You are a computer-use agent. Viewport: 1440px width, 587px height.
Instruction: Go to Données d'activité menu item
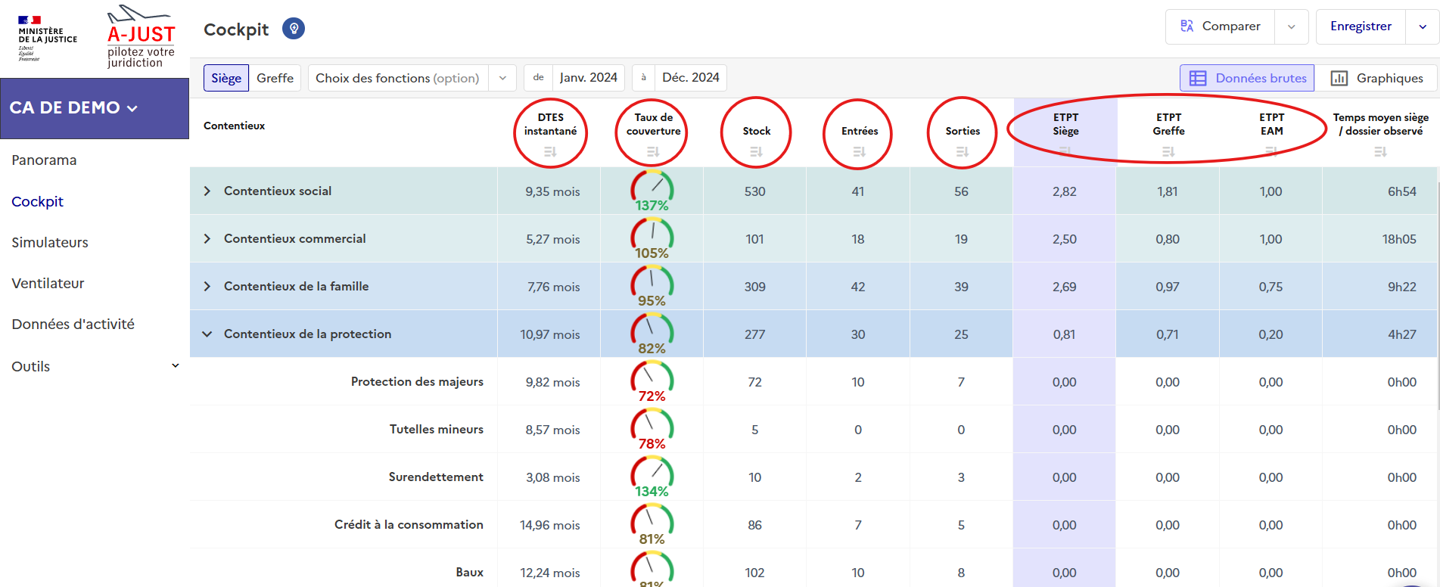[73, 325]
